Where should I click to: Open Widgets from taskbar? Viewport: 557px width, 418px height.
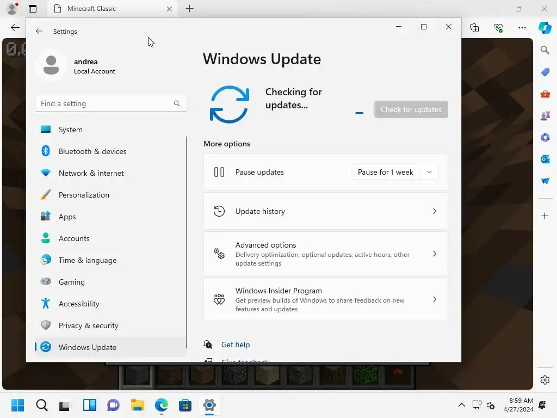coord(90,405)
